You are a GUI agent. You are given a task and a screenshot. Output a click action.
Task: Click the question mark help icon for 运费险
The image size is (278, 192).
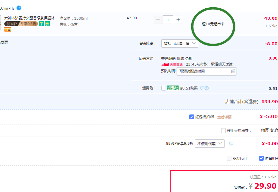point(207,88)
